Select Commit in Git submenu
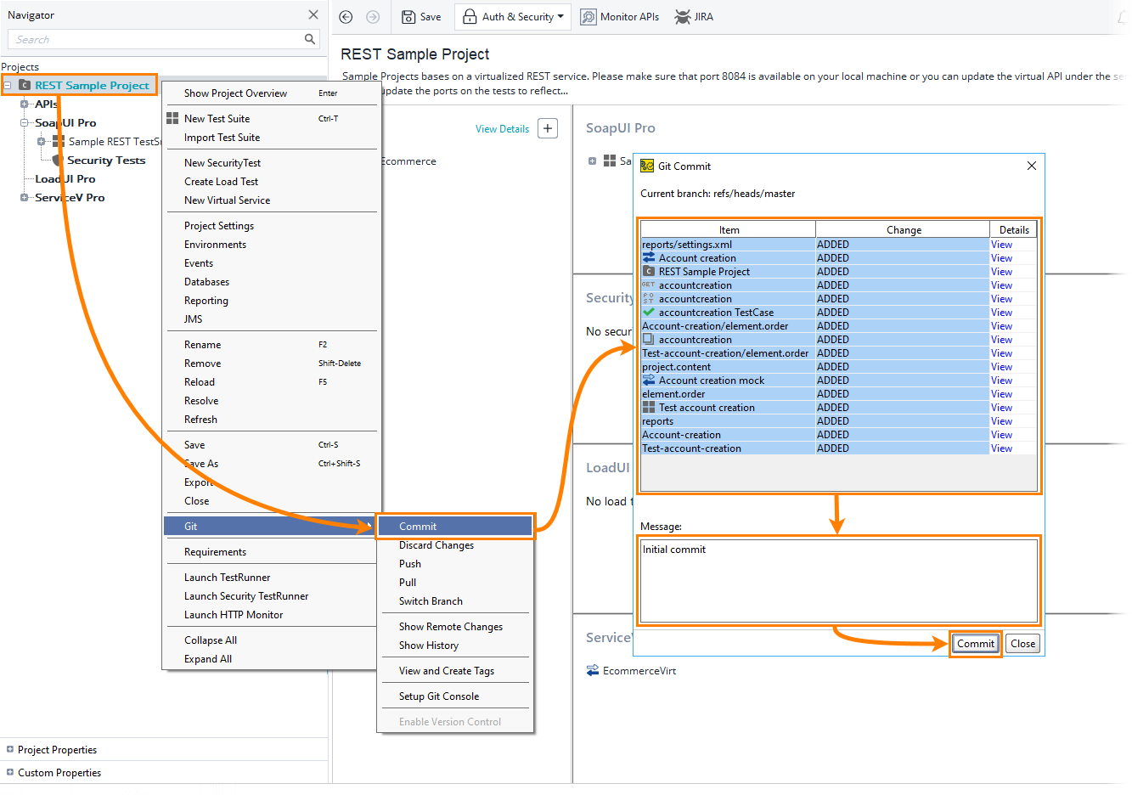Viewport: 1132px width, 795px height. [455, 527]
